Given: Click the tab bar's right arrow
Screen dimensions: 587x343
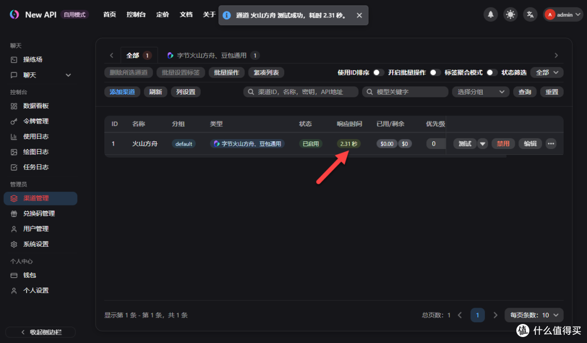Looking at the screenshot, I should click(x=557, y=55).
